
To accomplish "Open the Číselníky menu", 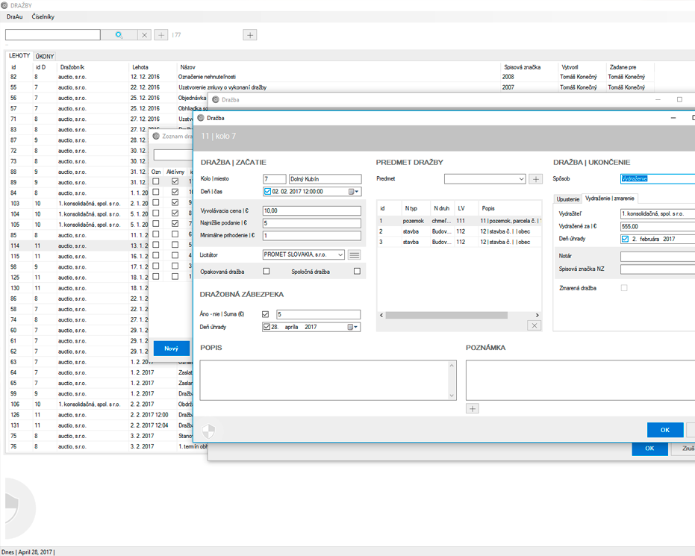I will (x=43, y=16).
